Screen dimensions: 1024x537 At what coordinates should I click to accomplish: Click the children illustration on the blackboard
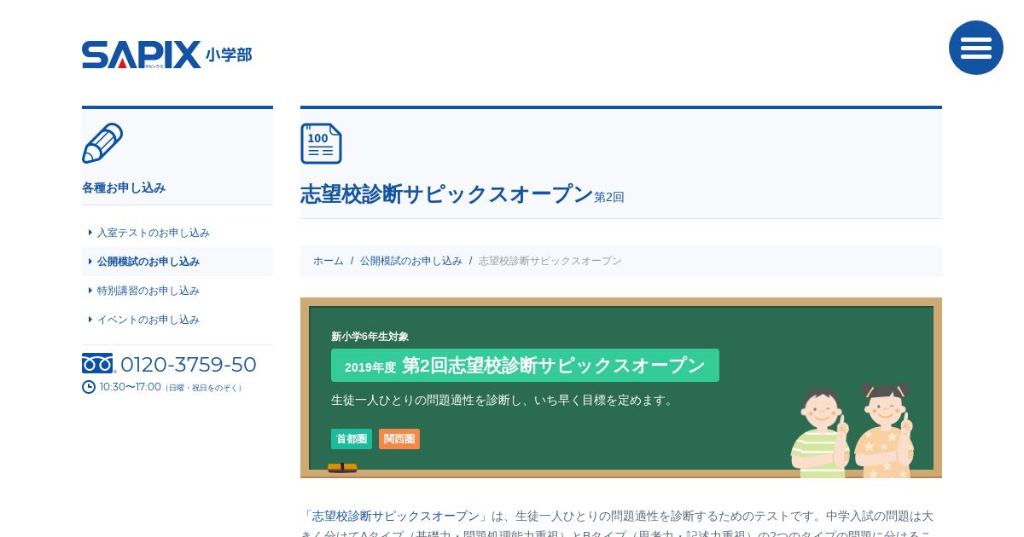click(852, 430)
